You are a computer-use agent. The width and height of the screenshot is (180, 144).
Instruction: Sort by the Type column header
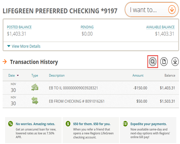tap(35, 75)
